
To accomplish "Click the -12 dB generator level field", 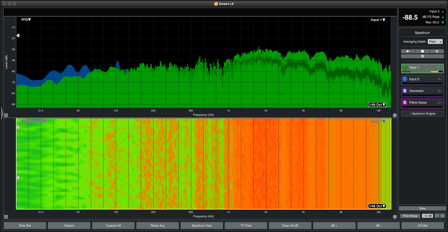I will click(x=428, y=216).
